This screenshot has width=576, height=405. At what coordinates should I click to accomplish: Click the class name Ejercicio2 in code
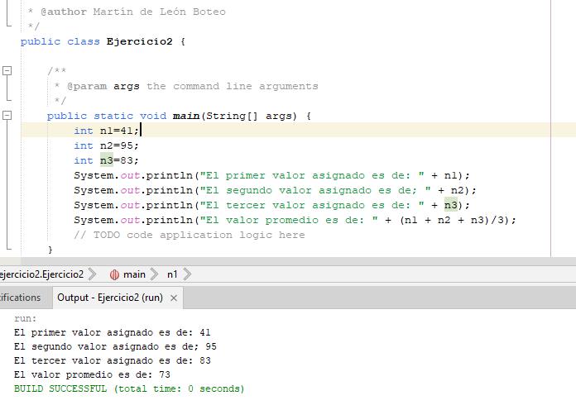coord(139,41)
